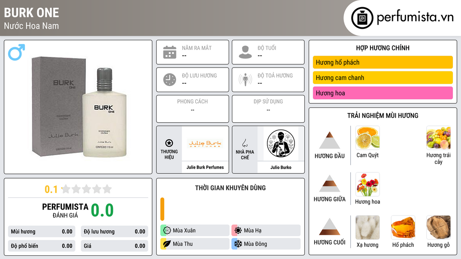Click the Hương giữa pyramid icon
The height and width of the screenshot is (259, 461).
point(330,183)
